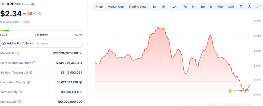This screenshot has height=106, width=263.
Task: Click the XRP logo icon
Action: coord(3,4)
